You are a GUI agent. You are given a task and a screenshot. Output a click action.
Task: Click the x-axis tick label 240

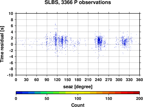tap(98, 80)
